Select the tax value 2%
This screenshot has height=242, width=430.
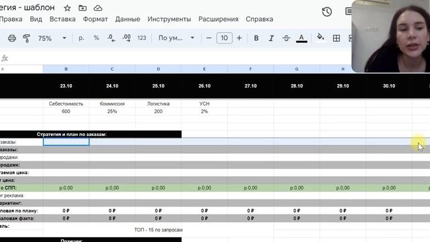click(x=204, y=112)
